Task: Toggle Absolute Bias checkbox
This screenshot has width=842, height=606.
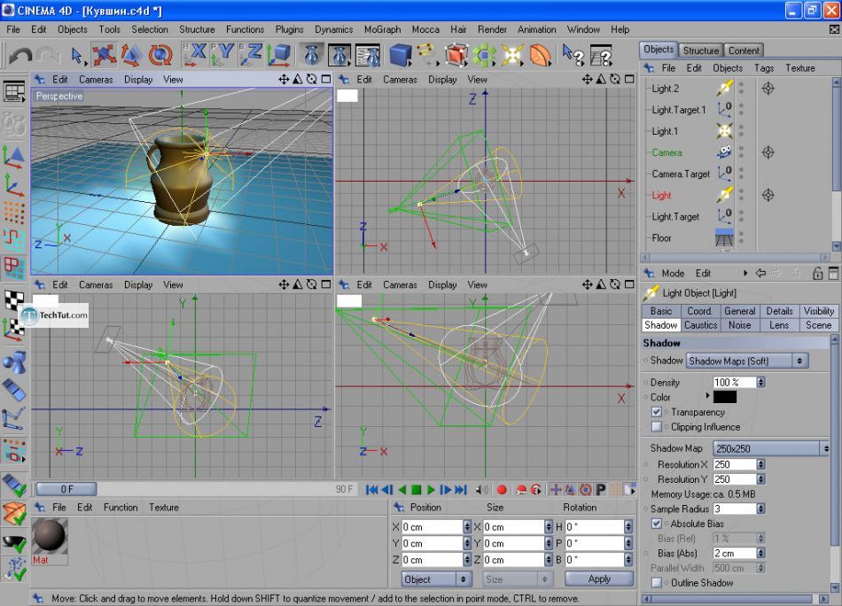Action: pos(656,524)
